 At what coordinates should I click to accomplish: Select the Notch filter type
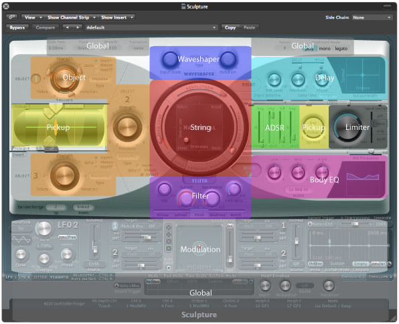tap(236, 215)
